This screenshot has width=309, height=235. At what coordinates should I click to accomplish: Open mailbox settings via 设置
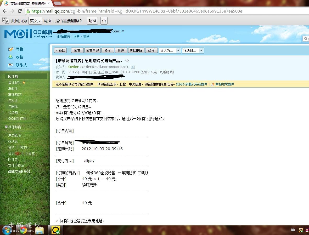[x=77, y=36]
